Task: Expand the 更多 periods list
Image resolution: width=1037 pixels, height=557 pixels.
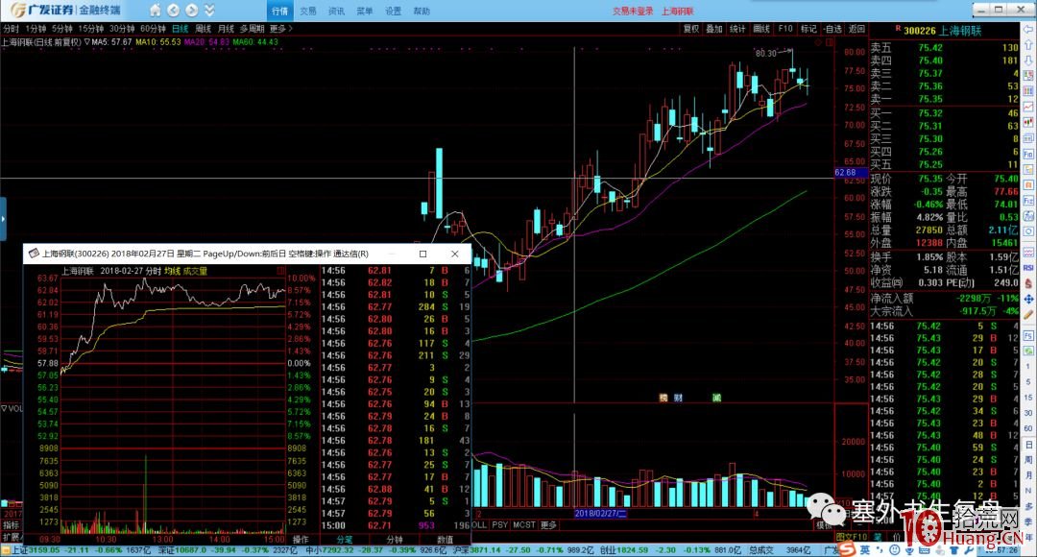Action: (x=280, y=29)
